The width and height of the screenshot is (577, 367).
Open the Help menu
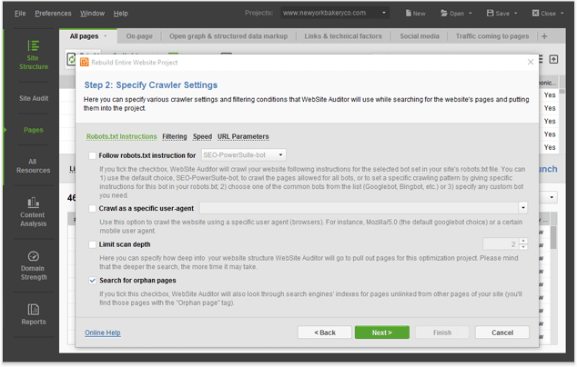121,14
